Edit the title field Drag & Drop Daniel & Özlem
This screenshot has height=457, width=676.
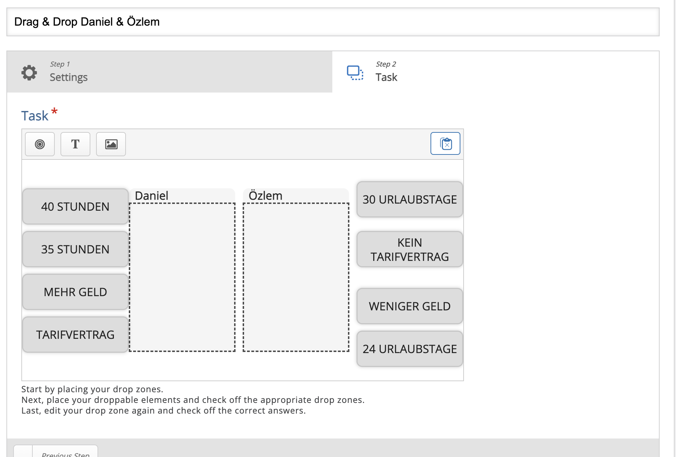point(333,22)
